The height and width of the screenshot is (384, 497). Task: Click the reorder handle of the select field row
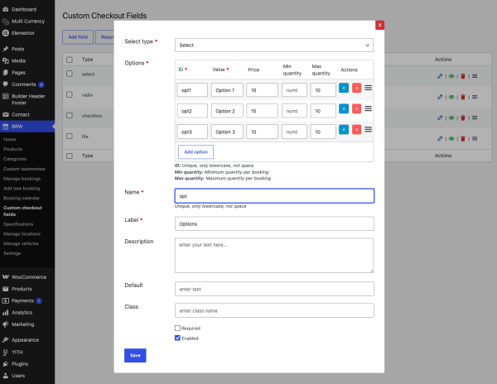click(x=475, y=76)
